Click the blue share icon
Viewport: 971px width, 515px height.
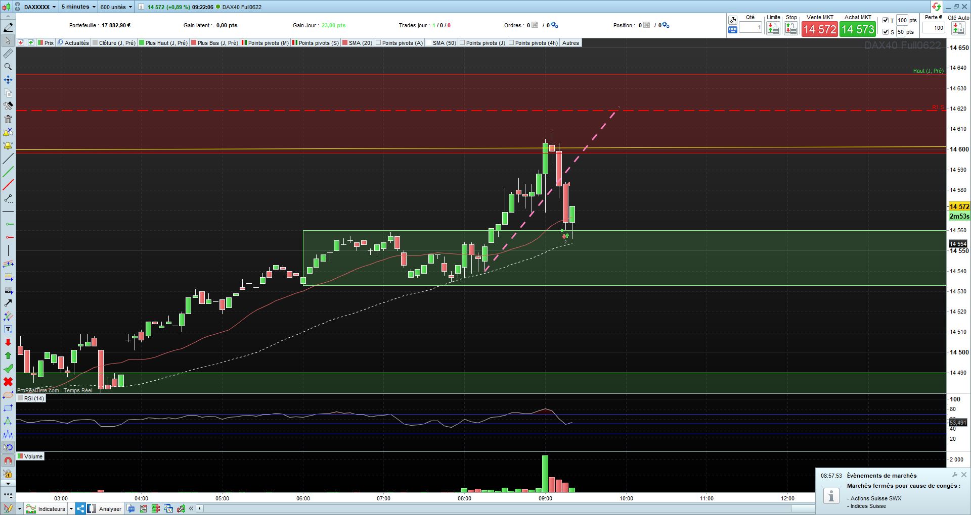pos(80,508)
